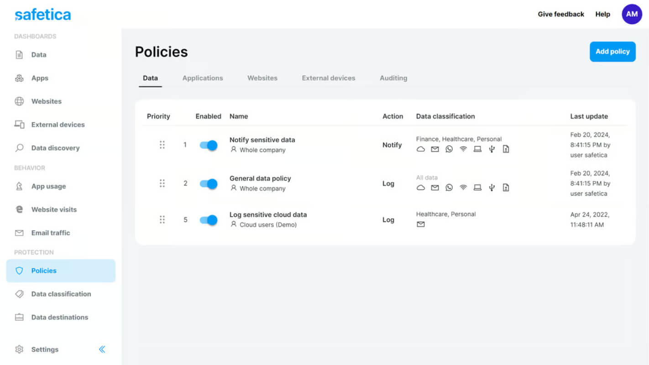Grab the drag handle for priority 2 policy
Viewport: 649px width, 365px height.
(x=162, y=183)
